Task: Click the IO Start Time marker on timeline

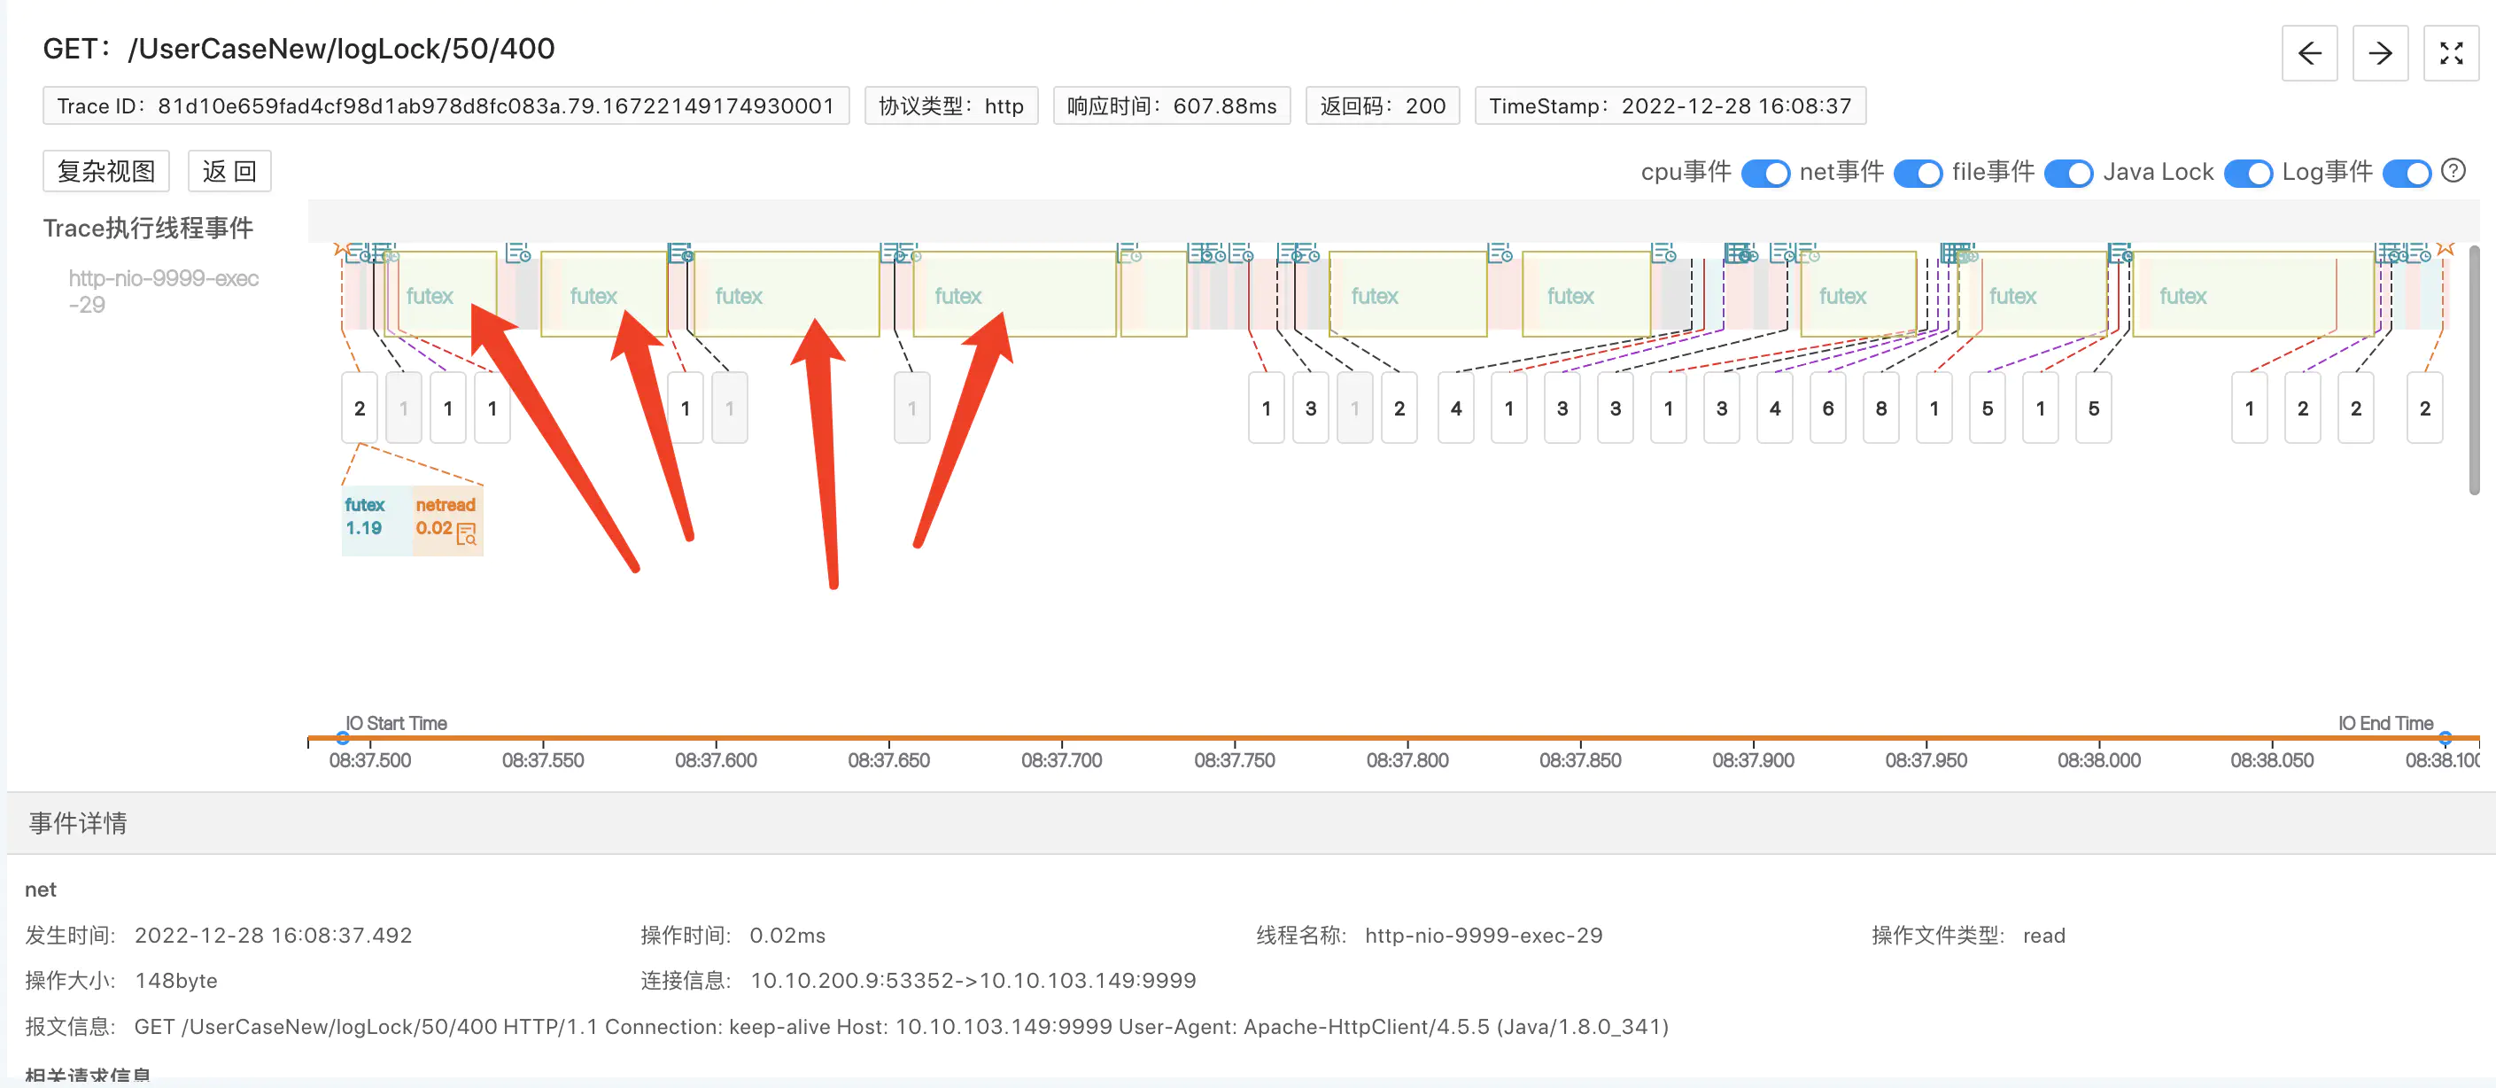Action: 343,737
